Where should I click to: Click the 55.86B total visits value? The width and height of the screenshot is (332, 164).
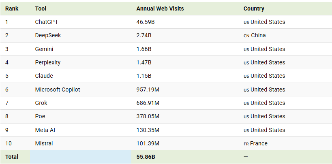click(x=146, y=157)
